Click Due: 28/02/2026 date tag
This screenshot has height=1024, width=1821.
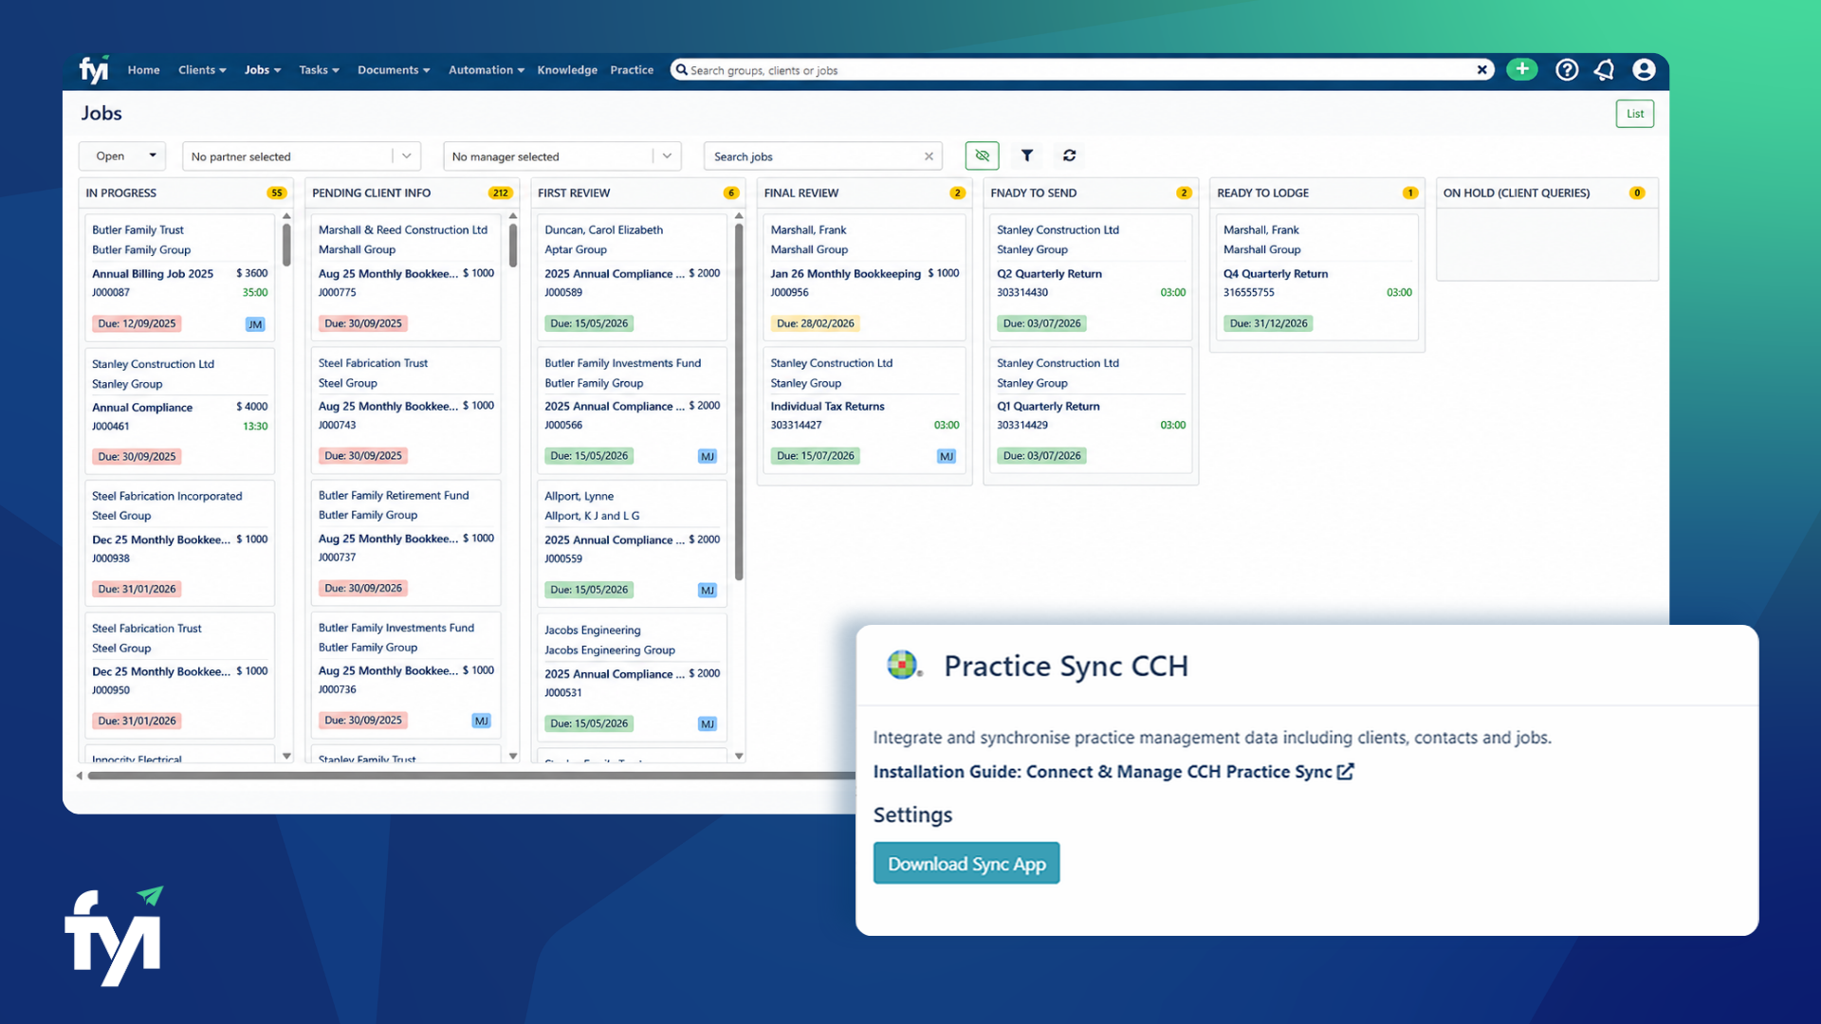pyautogui.click(x=815, y=324)
